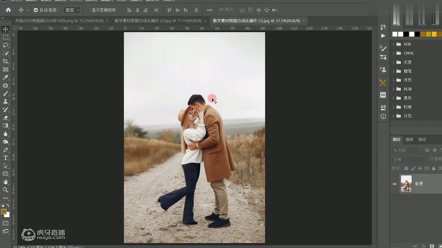The height and width of the screenshot is (248, 442).
Task: Toggle the 自动选择 checkbox
Action: coord(36,10)
